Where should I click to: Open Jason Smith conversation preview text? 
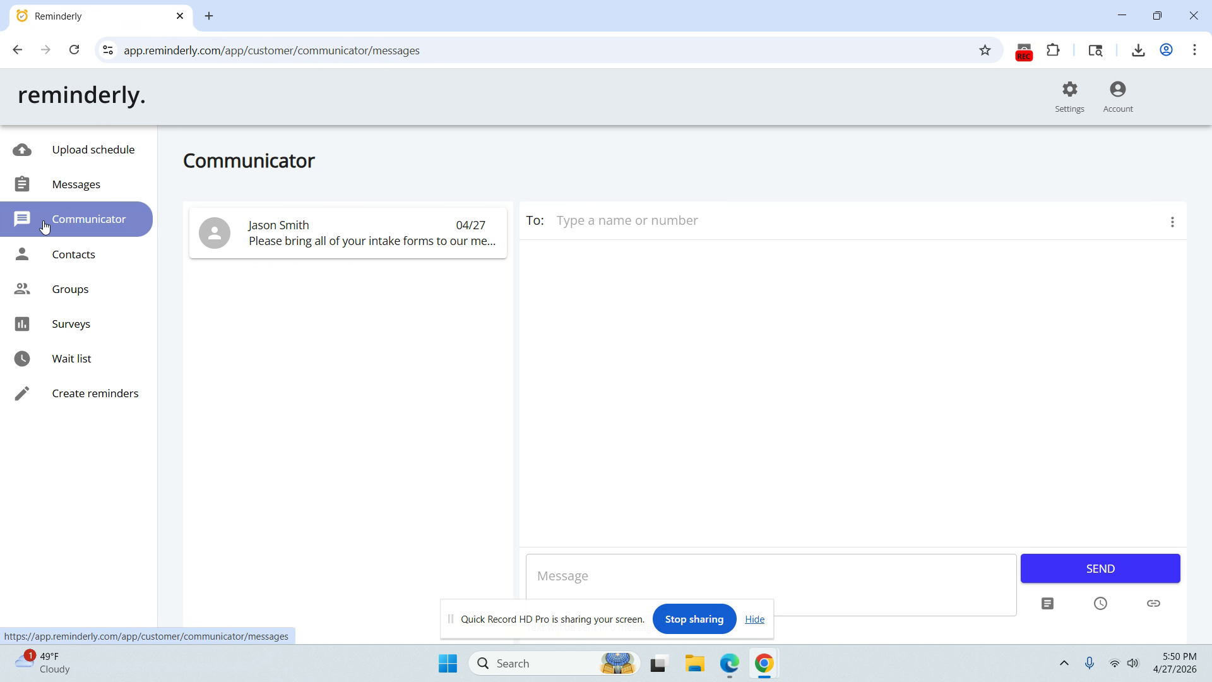(x=372, y=241)
